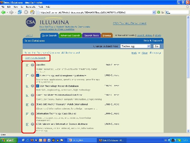Open the Back button history dropdown arrow

tap(7, 12)
